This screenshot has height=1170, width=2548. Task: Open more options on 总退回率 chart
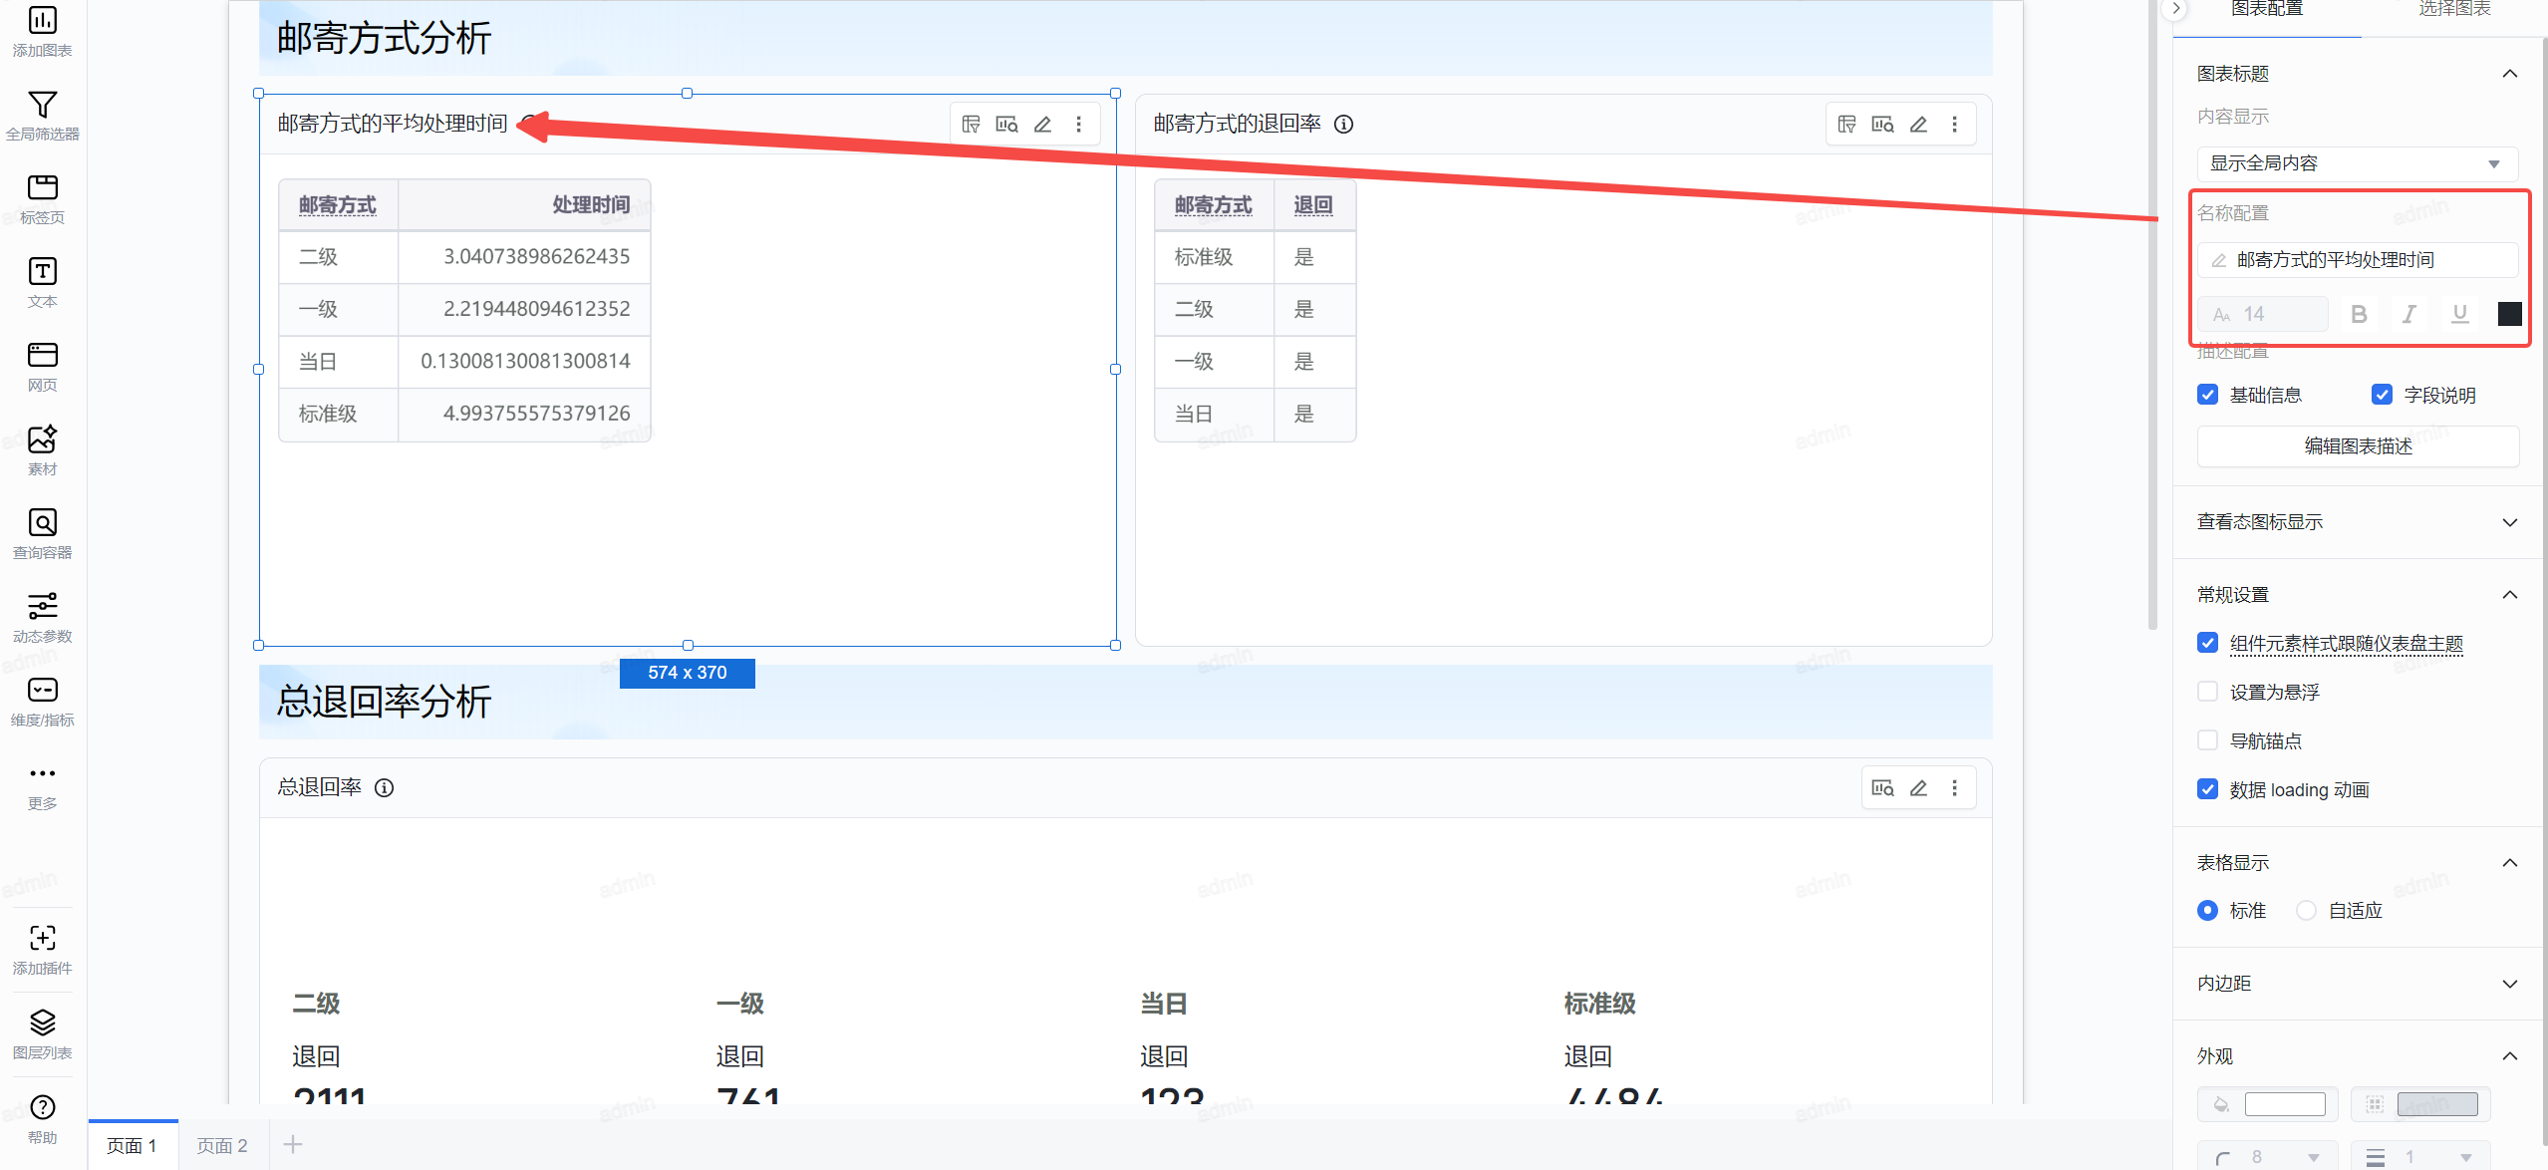(1954, 788)
